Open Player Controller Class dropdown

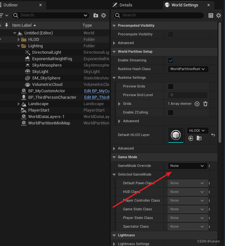click(x=188, y=201)
